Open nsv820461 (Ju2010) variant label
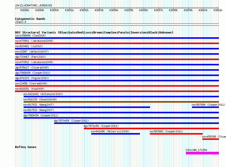 [x=29, y=46]
